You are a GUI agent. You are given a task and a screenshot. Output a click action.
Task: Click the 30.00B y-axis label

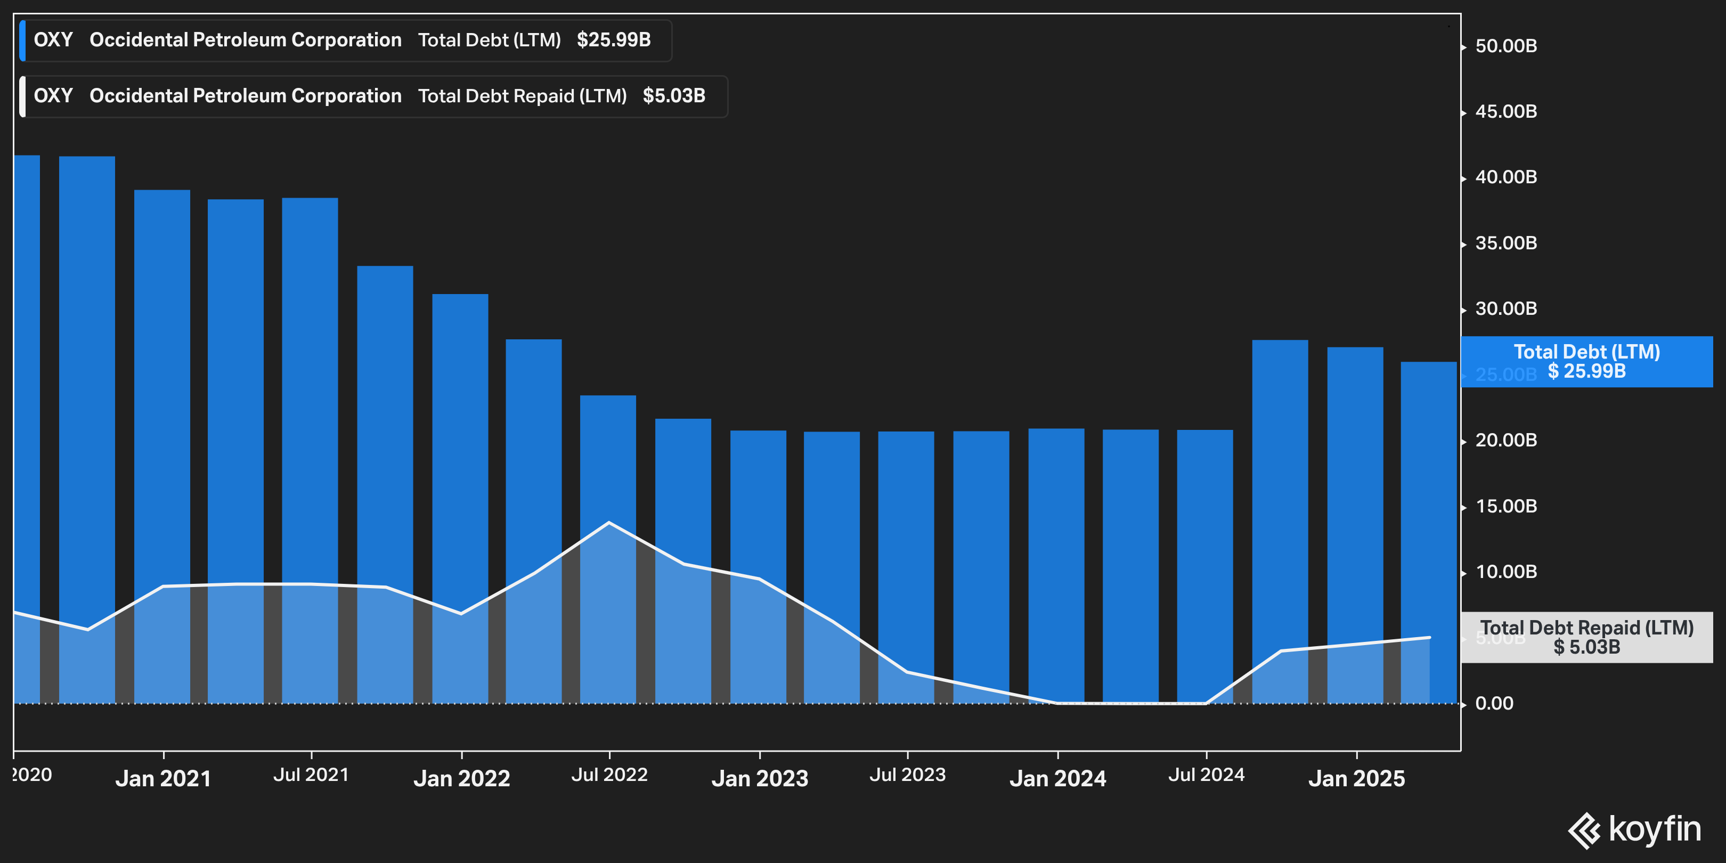pos(1506,309)
